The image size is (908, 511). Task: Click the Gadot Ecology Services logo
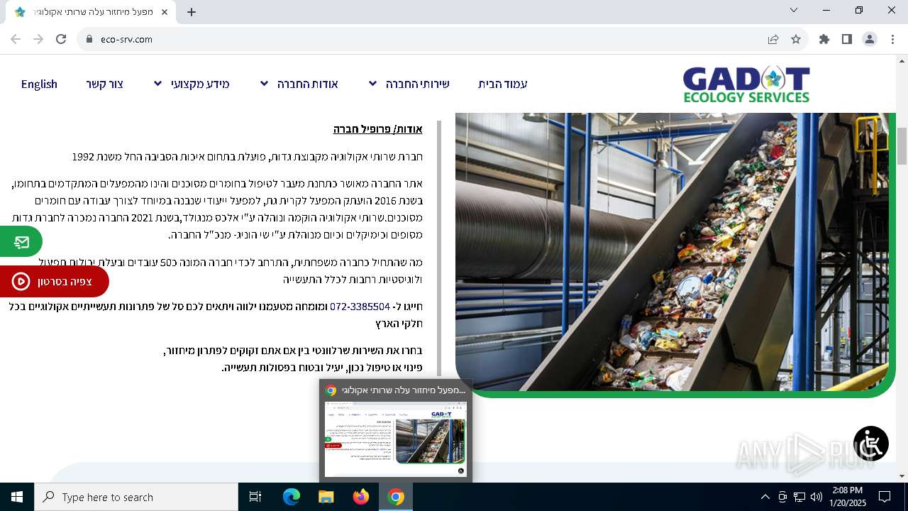(x=746, y=84)
